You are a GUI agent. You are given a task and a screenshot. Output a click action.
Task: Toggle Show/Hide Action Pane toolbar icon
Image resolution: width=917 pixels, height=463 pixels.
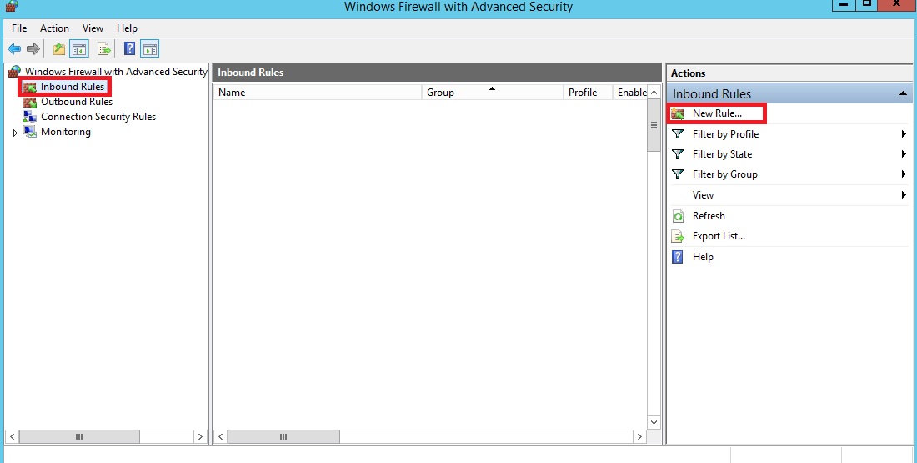click(x=150, y=48)
